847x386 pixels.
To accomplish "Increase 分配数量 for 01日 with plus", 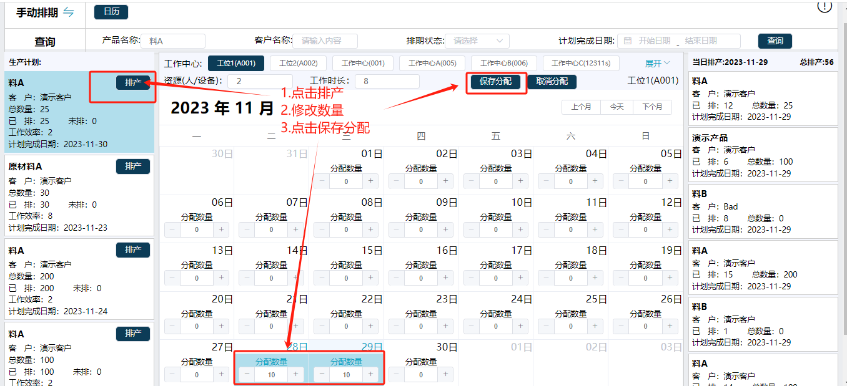I will pyautogui.click(x=370, y=181).
